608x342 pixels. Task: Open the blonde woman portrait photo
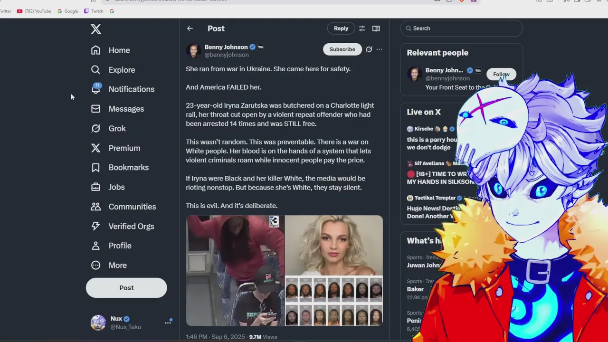(x=334, y=246)
